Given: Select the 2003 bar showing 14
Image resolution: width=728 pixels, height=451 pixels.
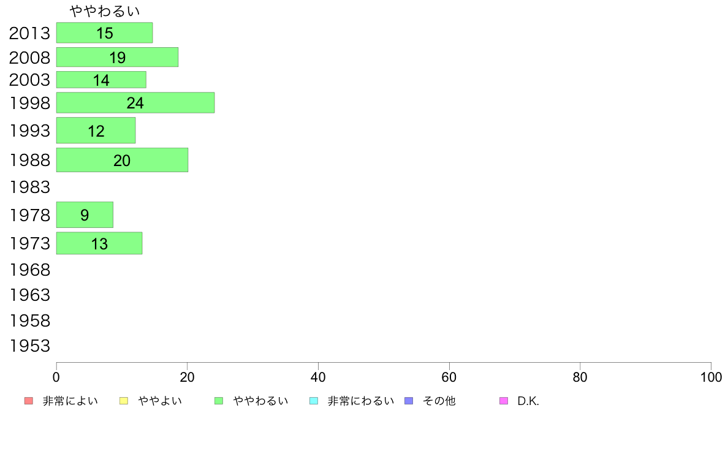Looking at the screenshot, I should pyautogui.click(x=101, y=80).
